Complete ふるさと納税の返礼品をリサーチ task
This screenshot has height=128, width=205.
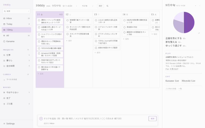(96, 20)
